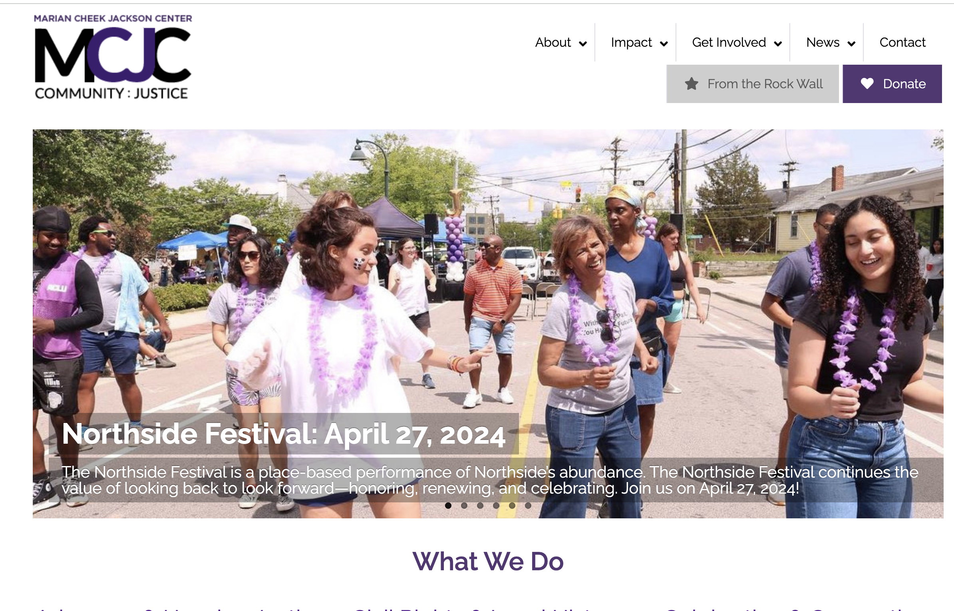Expand the Impact menu chevron

664,44
